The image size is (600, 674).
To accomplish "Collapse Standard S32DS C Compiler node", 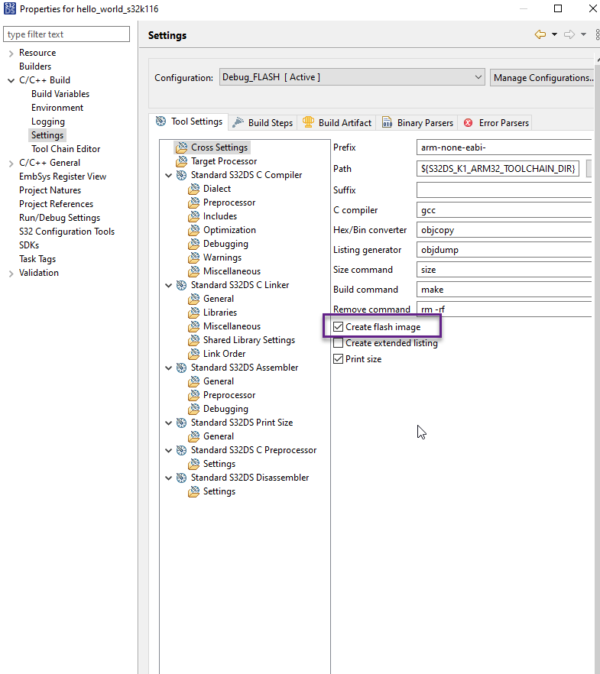I will (x=169, y=176).
